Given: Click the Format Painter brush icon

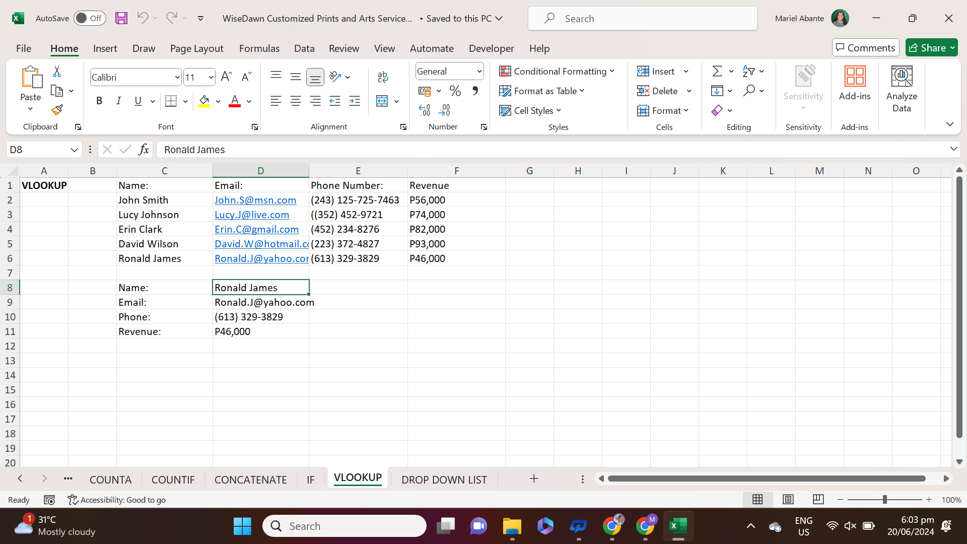Looking at the screenshot, I should click(x=57, y=110).
